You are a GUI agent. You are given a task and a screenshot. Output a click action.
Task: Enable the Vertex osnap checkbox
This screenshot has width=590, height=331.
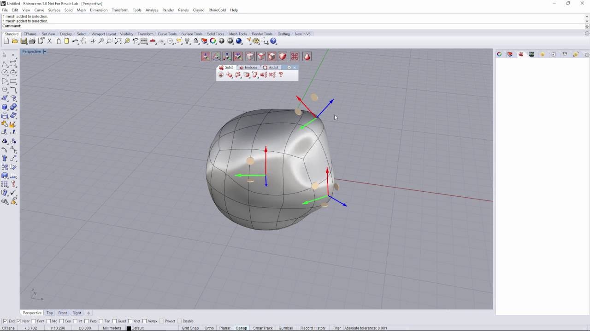pyautogui.click(x=145, y=321)
